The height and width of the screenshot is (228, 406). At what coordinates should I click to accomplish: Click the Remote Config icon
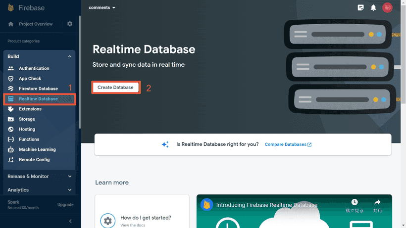click(x=10, y=159)
